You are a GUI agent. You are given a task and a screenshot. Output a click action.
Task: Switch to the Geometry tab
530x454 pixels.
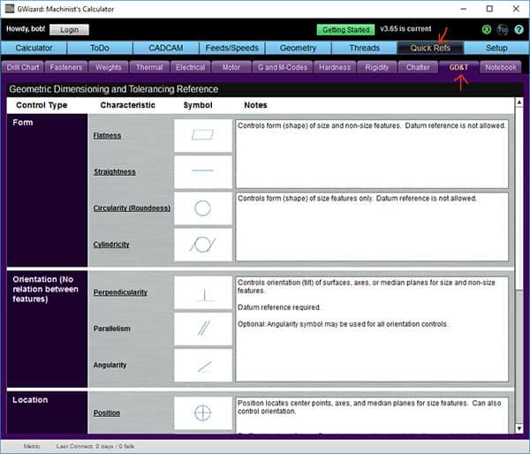point(299,48)
